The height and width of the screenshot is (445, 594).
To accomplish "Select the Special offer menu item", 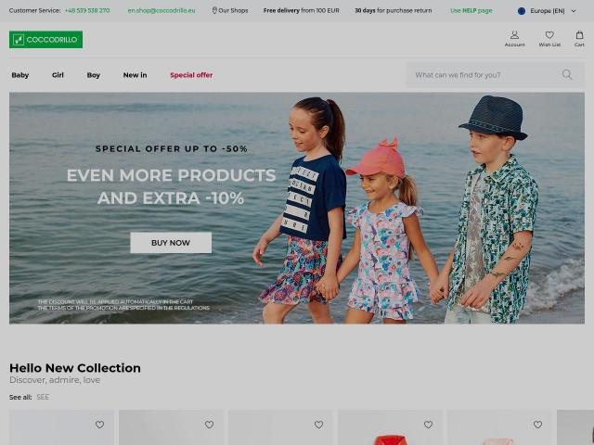I will coord(191,75).
